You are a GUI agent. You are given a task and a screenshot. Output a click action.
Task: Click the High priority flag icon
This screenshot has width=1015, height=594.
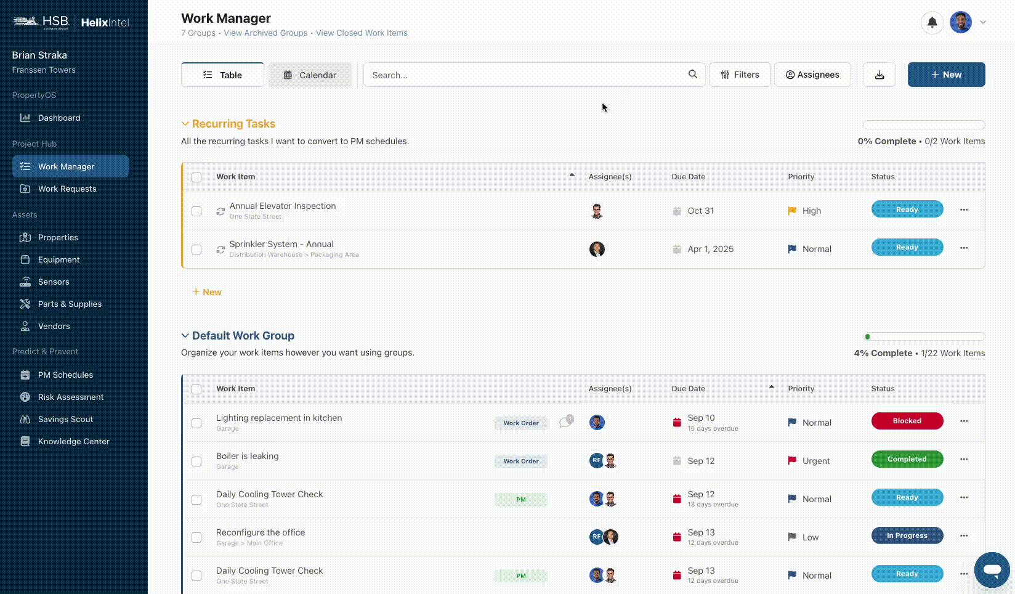pos(792,211)
